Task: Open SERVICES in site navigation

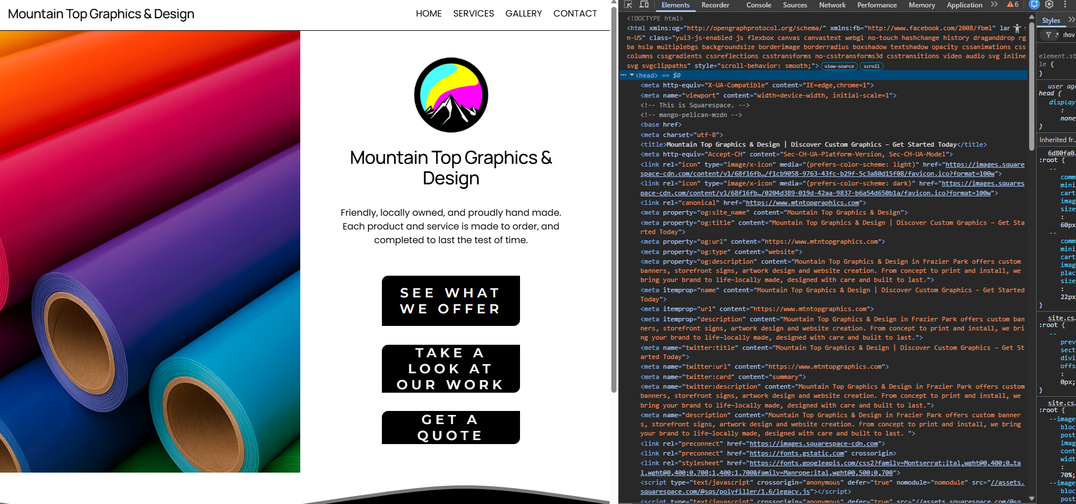Action: point(473,14)
